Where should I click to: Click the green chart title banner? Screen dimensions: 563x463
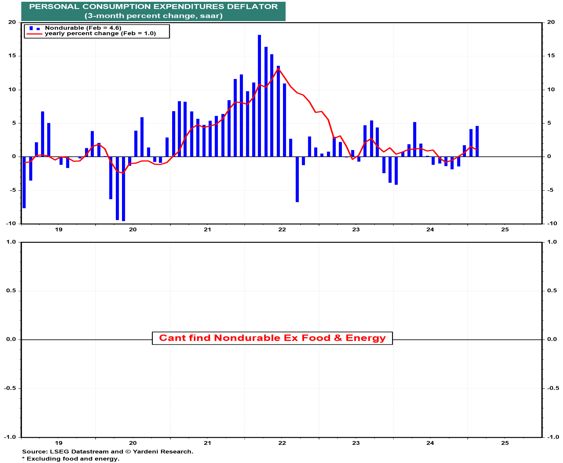tap(153, 11)
